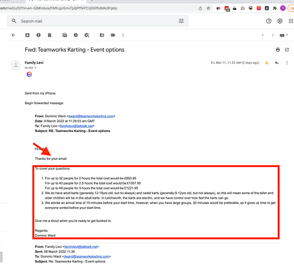Click the sender name Family Levi
Image resolution: width=294 pixels, height=264 pixels.
tap(34, 63)
